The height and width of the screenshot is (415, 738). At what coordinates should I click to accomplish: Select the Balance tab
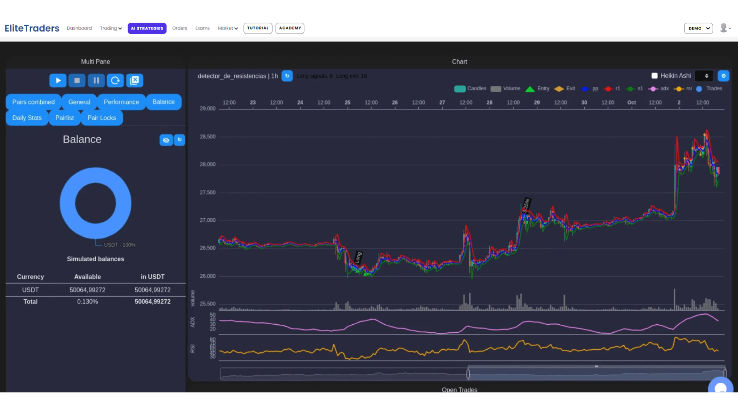pos(163,102)
